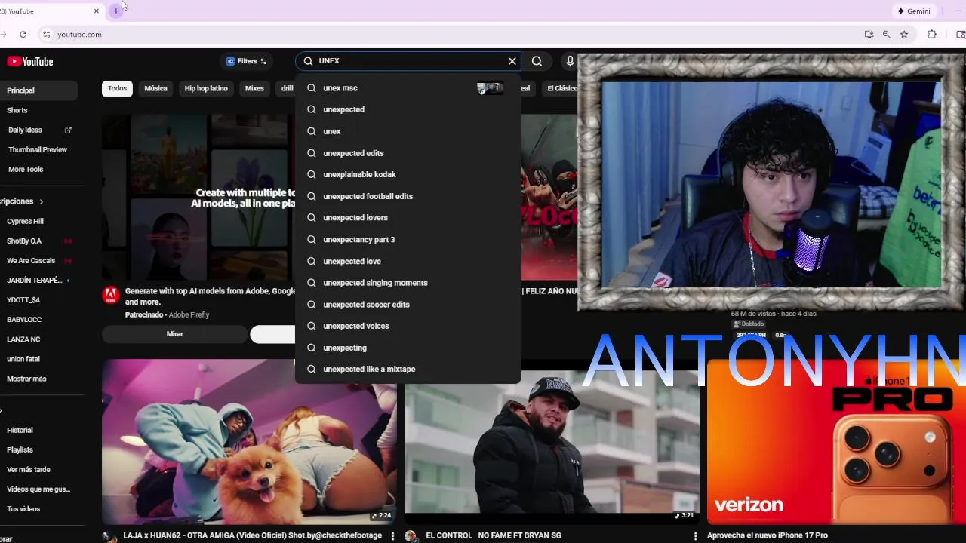
Task: Open the Filters button
Action: click(246, 61)
